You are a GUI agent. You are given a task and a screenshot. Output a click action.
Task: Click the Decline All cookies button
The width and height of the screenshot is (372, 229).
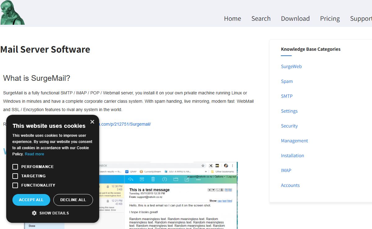(x=73, y=200)
